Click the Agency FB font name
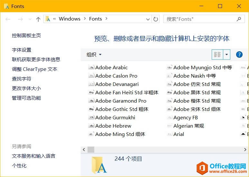The width and height of the screenshot is (249, 177). [186, 118]
